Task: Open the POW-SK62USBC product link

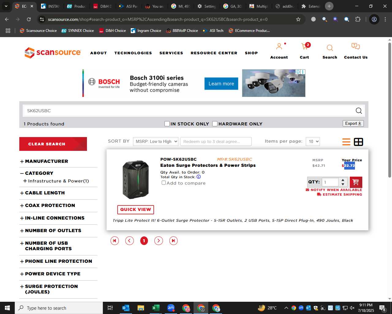Action: 179,159
